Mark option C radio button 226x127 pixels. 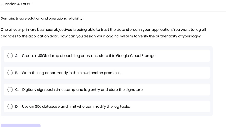pos(10,90)
